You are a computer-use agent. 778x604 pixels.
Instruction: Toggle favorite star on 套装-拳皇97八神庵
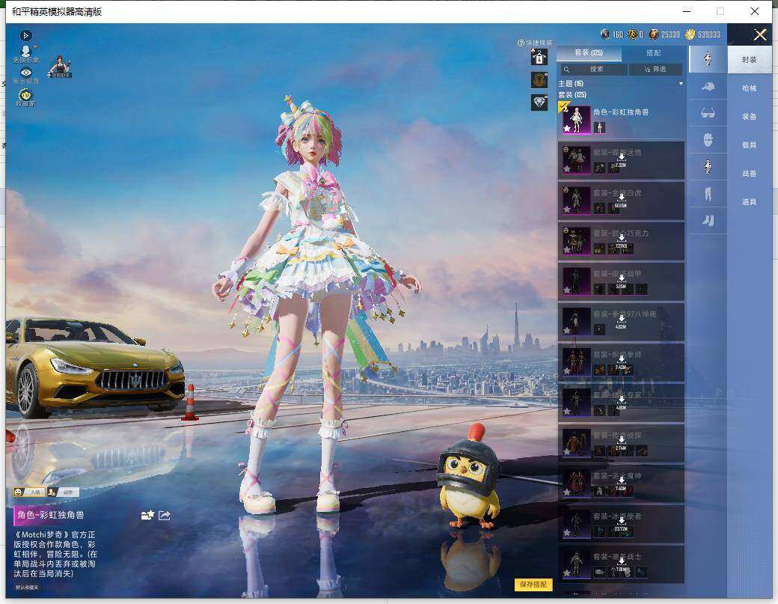point(566,331)
